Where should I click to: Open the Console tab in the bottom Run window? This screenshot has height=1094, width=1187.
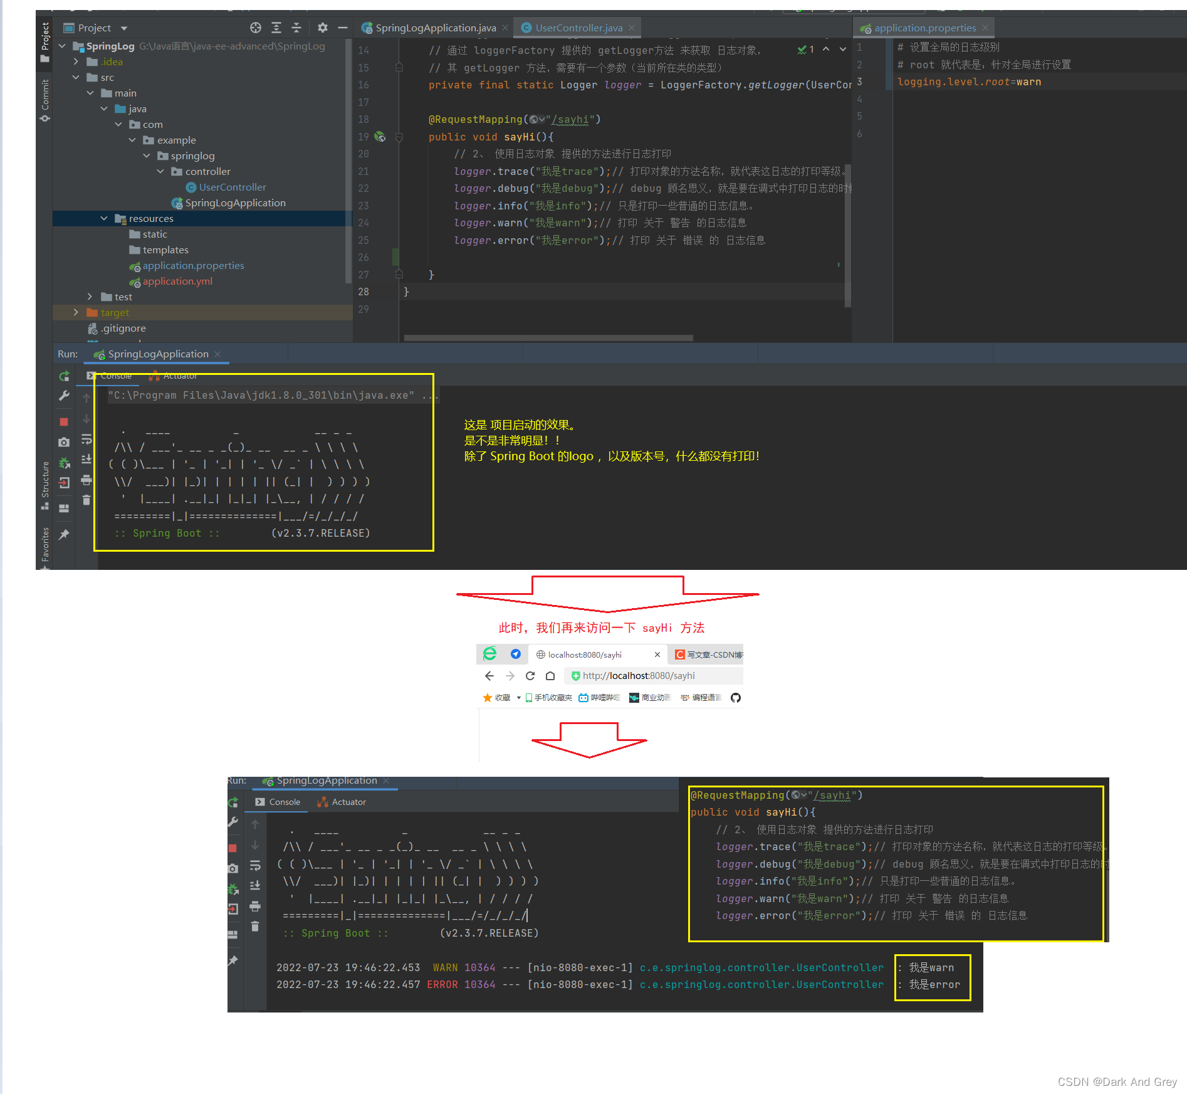pos(278,802)
